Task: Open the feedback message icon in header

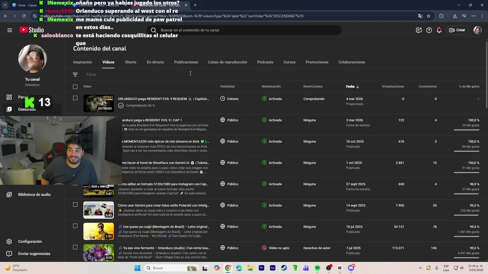Action: click(419, 30)
